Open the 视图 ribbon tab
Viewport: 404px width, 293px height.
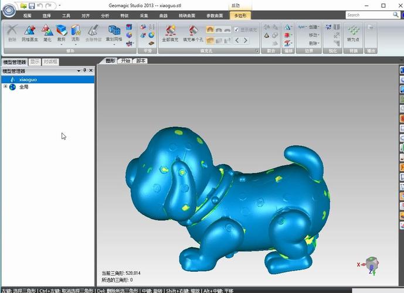coord(28,16)
